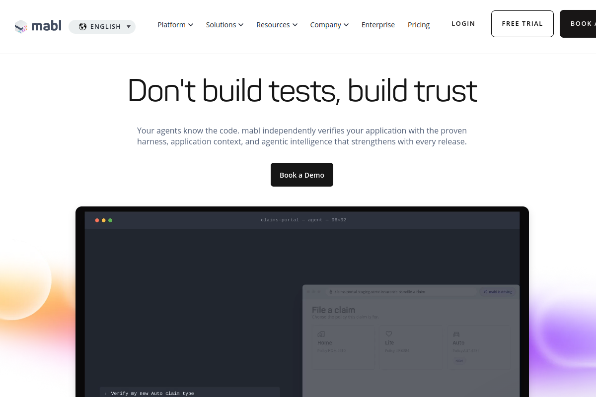This screenshot has width=596, height=397.
Task: Click the lock icon in demo address bar
Action: tap(331, 292)
